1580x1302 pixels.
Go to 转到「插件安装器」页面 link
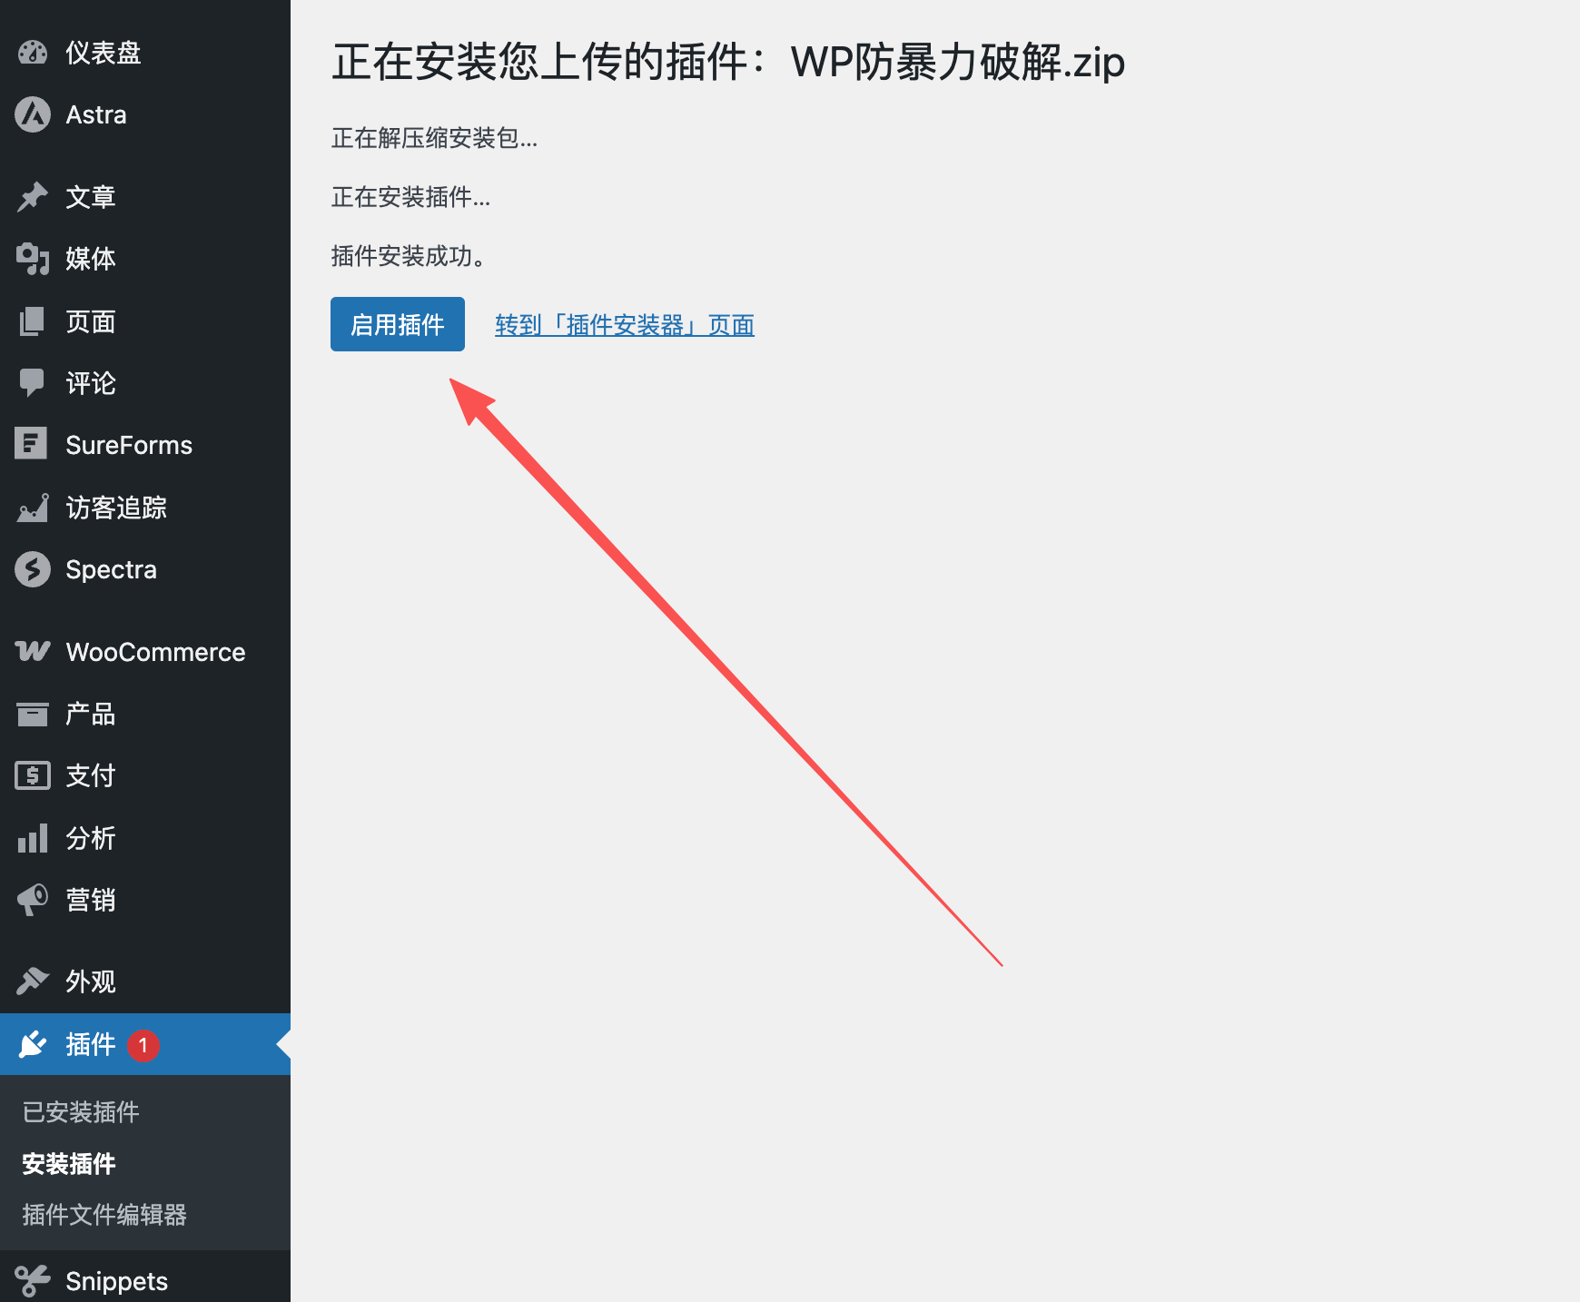pyautogui.click(x=624, y=325)
